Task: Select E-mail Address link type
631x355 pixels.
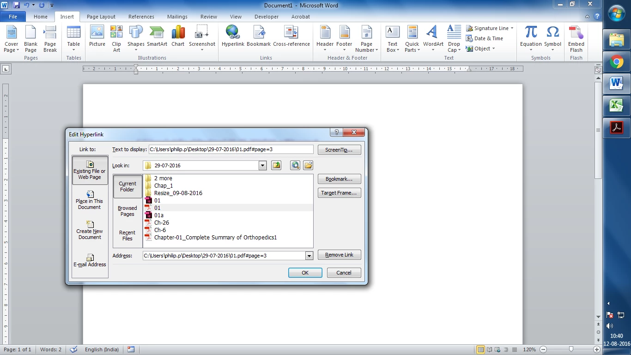Action: coord(90,260)
